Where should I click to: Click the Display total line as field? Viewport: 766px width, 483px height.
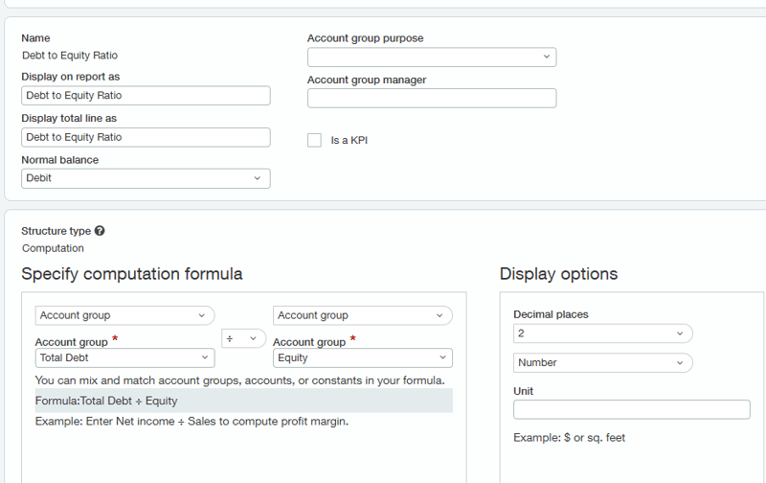pos(146,137)
